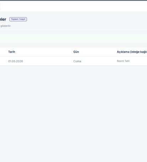Click the blank space between Cuma and Resmi Tatil

99,61
